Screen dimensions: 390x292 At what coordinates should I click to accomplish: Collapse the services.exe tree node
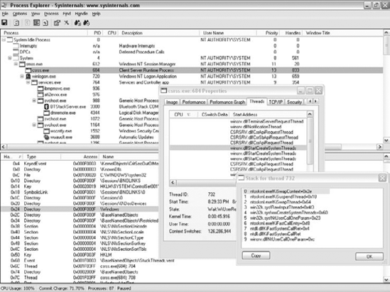click(x=28, y=82)
